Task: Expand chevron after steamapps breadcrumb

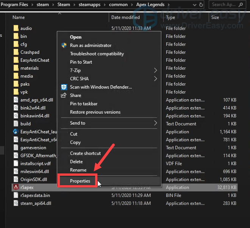Action: click(105, 5)
